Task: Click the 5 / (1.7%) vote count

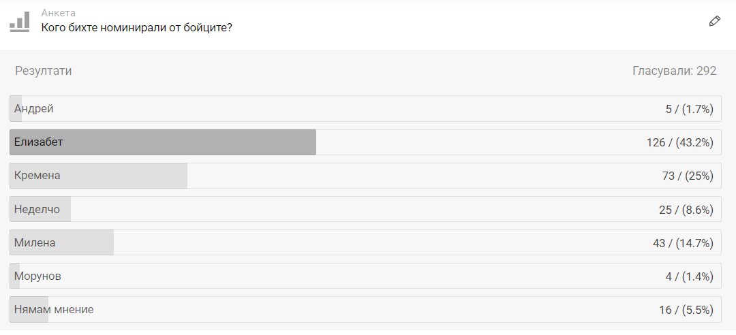Action: (x=689, y=109)
